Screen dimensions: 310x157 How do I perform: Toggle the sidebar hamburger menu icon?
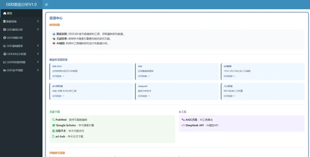(x=46, y=5)
